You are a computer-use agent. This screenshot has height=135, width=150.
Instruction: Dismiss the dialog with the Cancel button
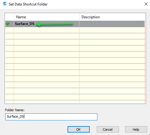(x=108, y=130)
